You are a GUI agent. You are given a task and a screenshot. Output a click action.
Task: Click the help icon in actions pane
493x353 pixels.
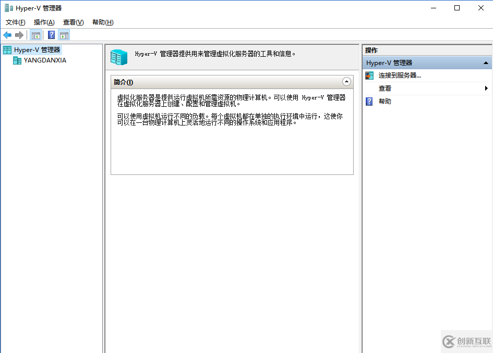369,102
